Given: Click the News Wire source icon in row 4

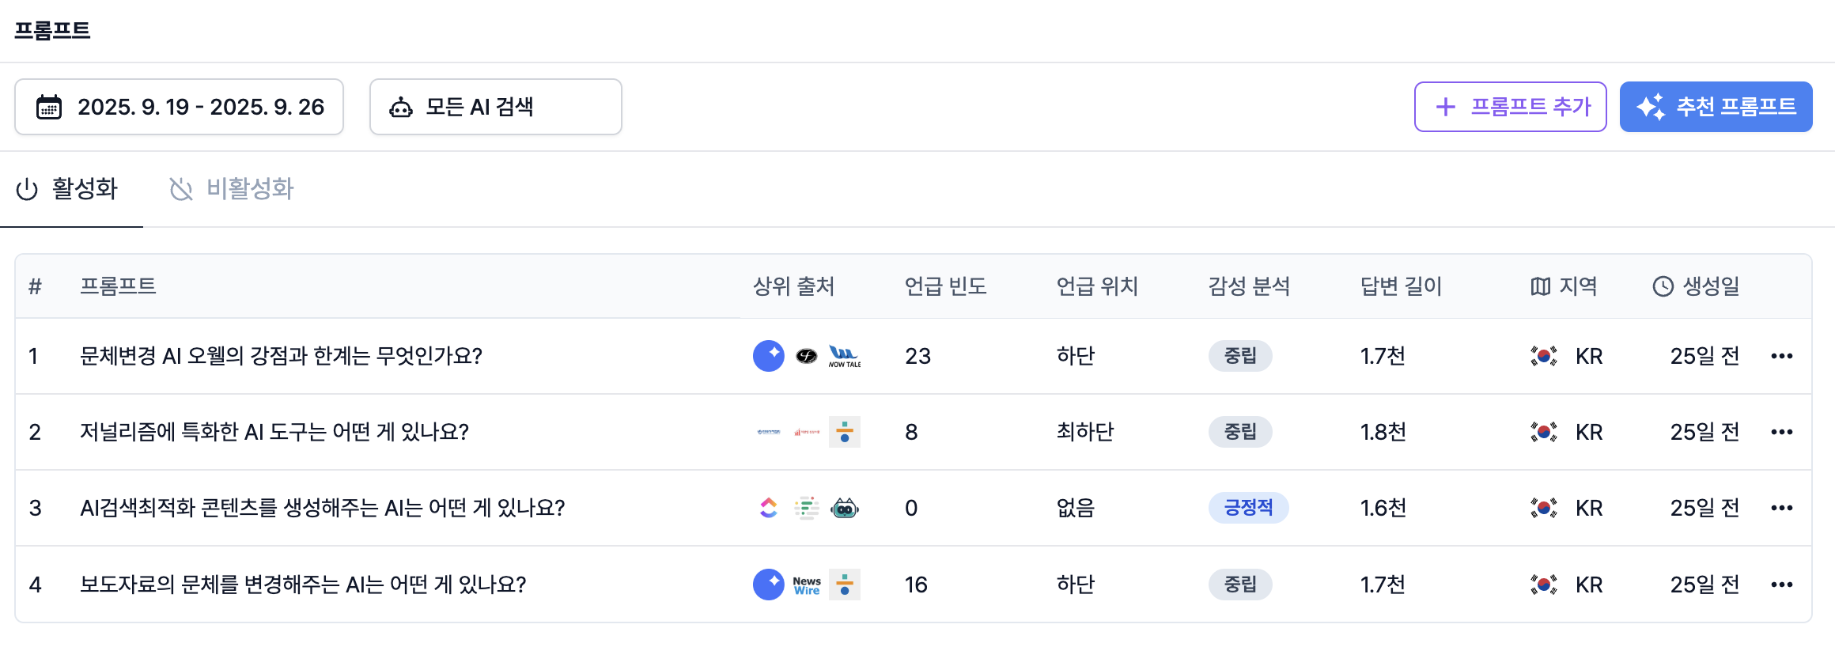Looking at the screenshot, I should tap(807, 585).
